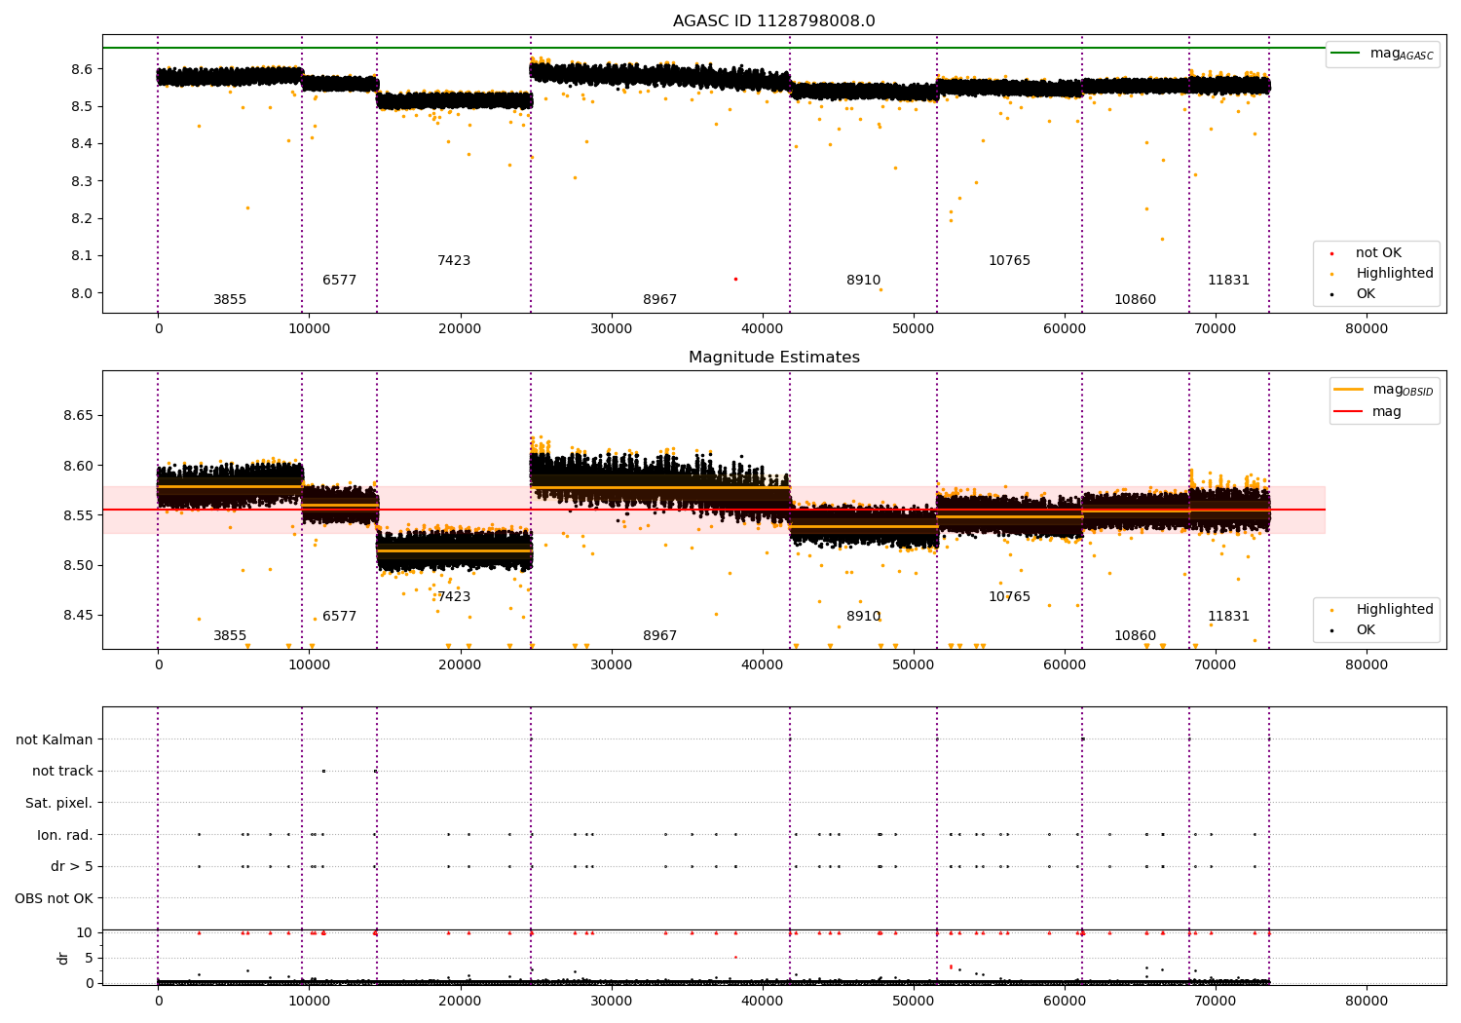Click the 'not track' axis label
Screen dimensions: 1461x1023
click(62, 772)
